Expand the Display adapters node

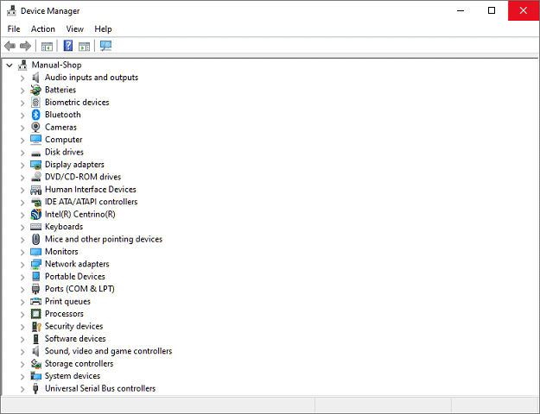[23, 165]
